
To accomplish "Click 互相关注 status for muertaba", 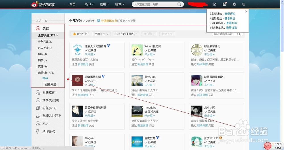I will pos(151,112).
